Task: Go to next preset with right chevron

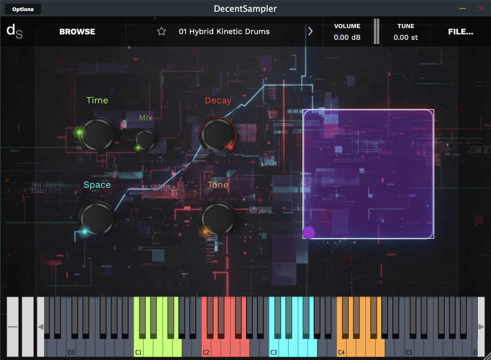Action: tap(310, 31)
